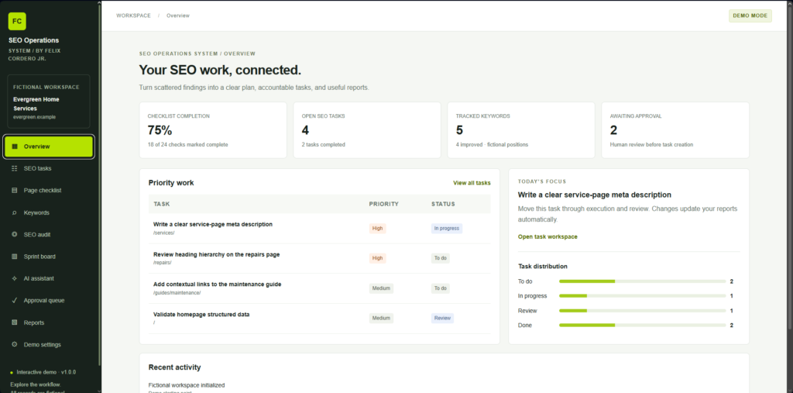Click the In progress status badge
Screen dimensions: 793x393
[x=447, y=229]
